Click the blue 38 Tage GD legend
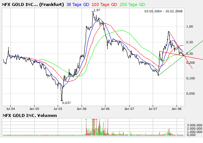 78,5
